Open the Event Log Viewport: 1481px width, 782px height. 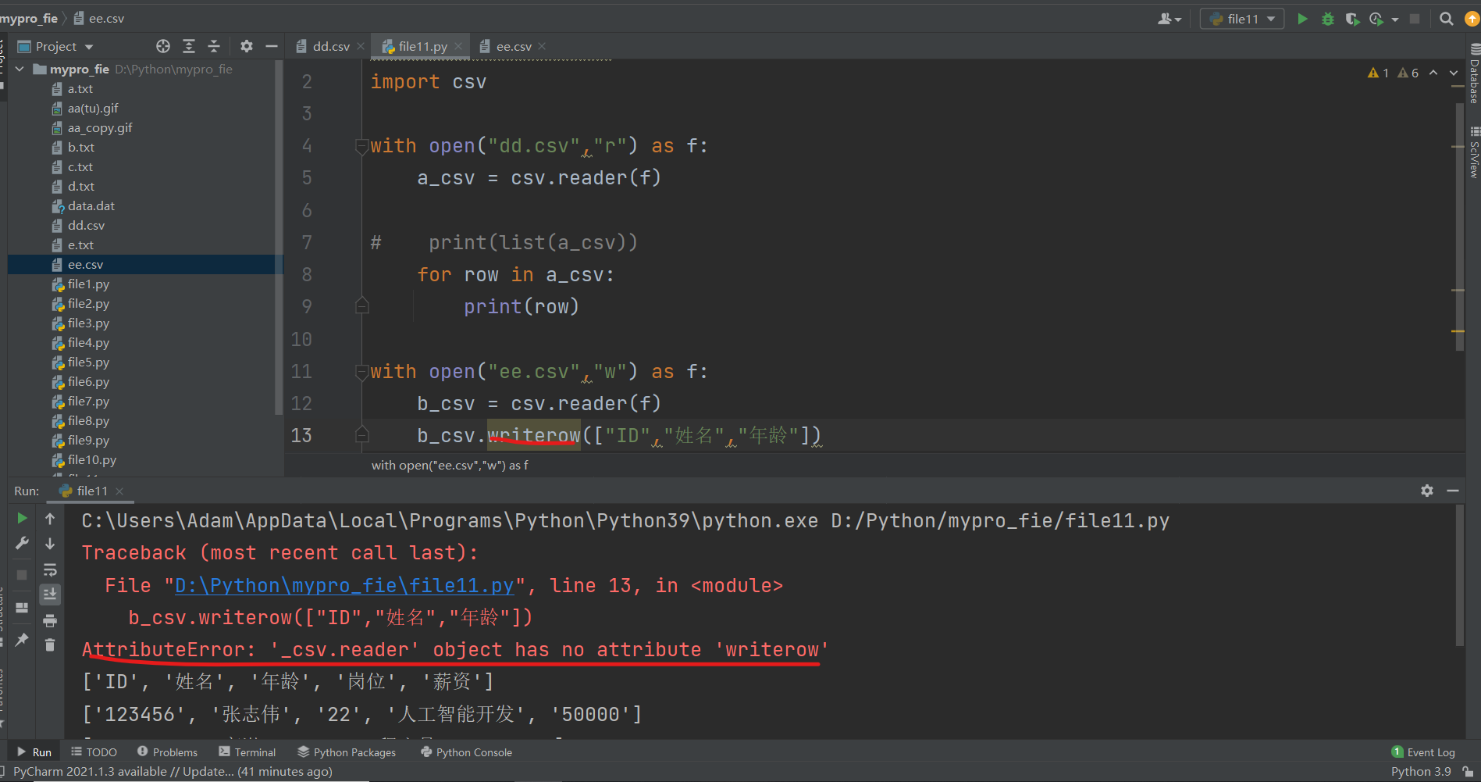[1423, 752]
